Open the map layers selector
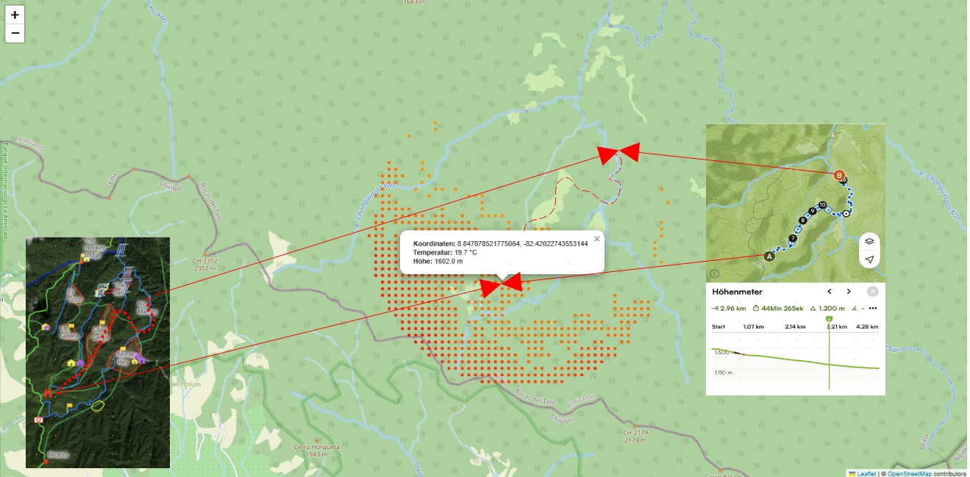Image resolution: width=970 pixels, height=477 pixels. [869, 241]
